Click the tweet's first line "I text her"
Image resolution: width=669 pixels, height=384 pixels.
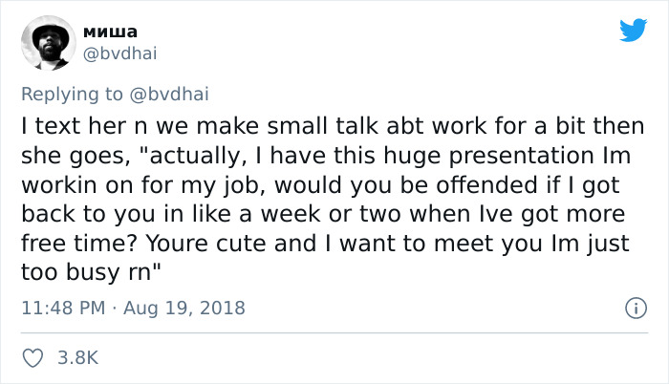click(x=67, y=125)
